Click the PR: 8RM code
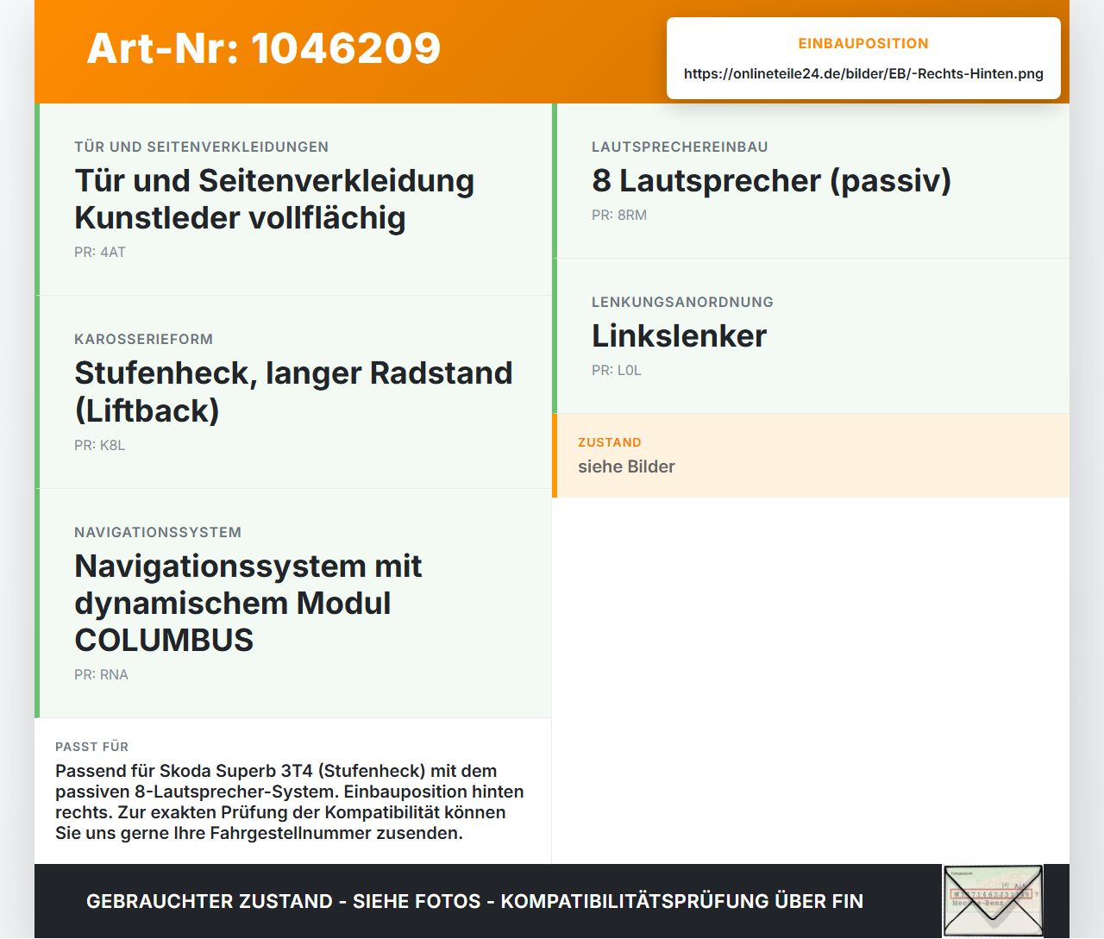Image resolution: width=1104 pixels, height=939 pixels. point(619,215)
